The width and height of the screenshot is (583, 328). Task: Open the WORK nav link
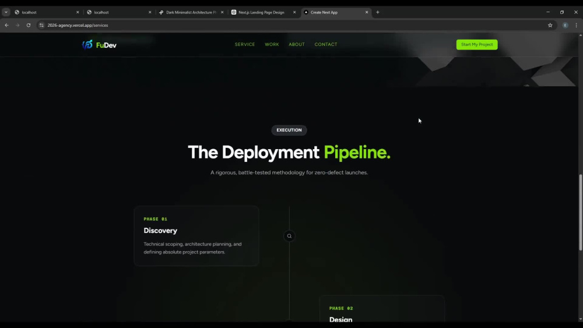(x=272, y=44)
